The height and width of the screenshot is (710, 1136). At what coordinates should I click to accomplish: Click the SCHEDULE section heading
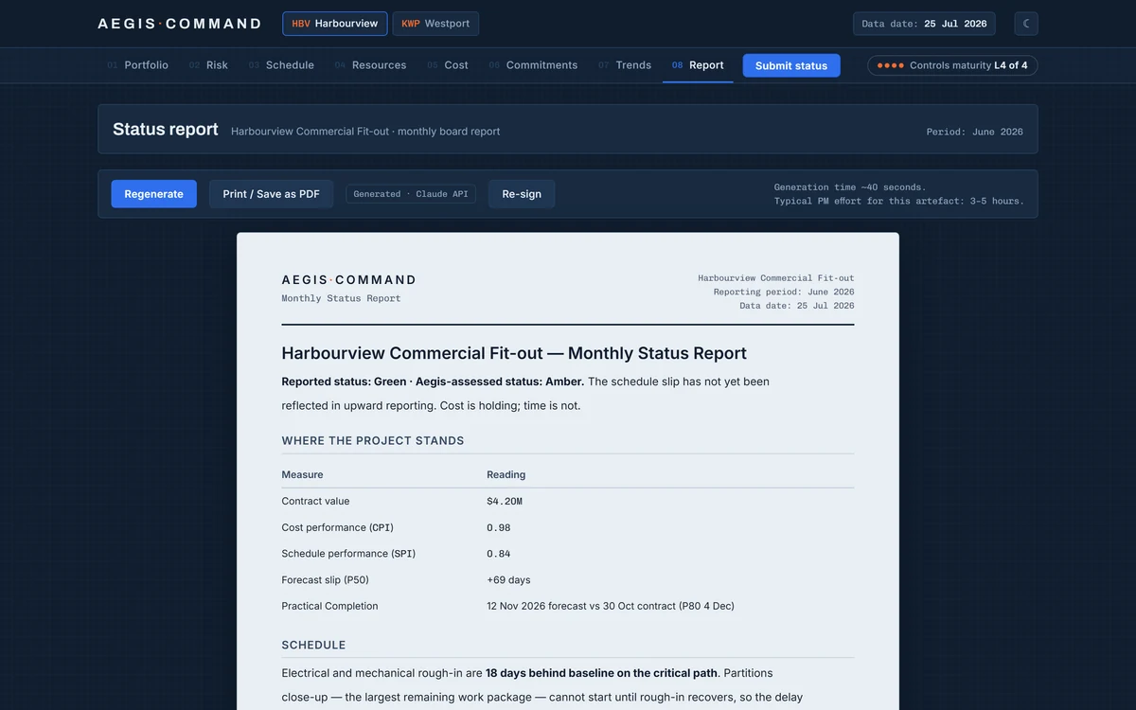click(313, 646)
